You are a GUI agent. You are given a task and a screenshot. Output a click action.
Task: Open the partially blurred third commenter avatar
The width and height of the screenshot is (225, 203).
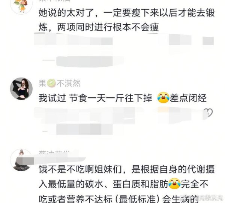[x=21, y=160]
